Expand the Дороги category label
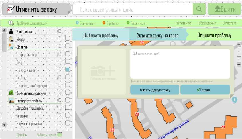 click(22, 47)
